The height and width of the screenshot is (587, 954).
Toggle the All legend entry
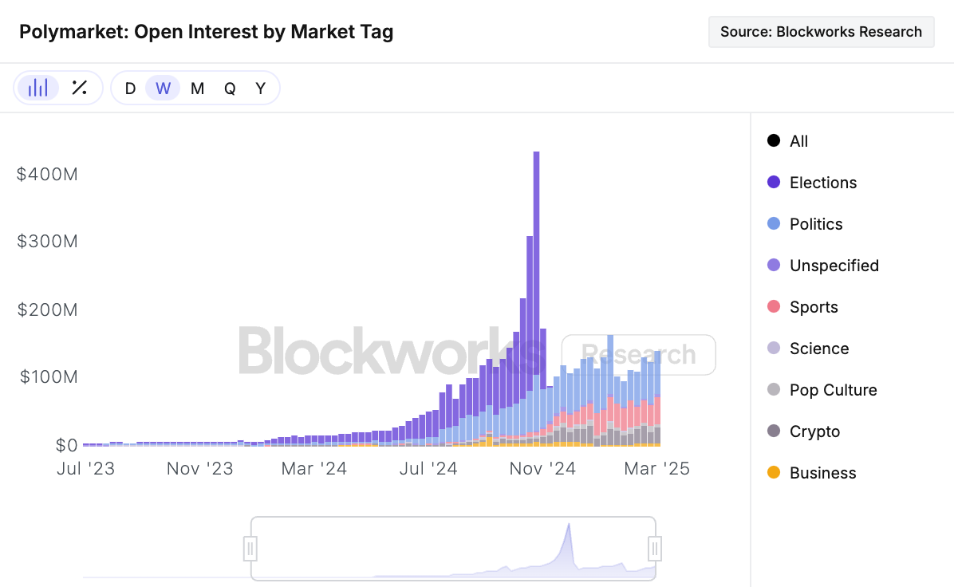[788, 141]
